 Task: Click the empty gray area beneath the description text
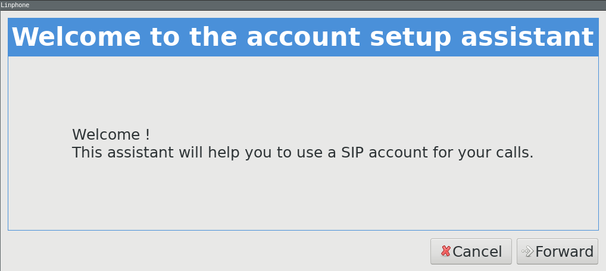pos(302,196)
